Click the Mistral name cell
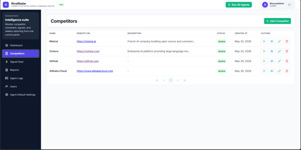This screenshot has width=301, height=150. pos(54,41)
